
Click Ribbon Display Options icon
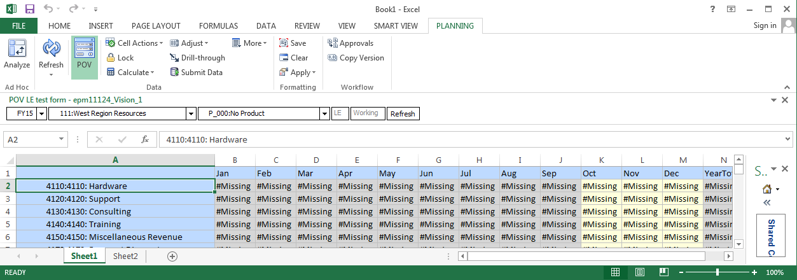coord(731,9)
